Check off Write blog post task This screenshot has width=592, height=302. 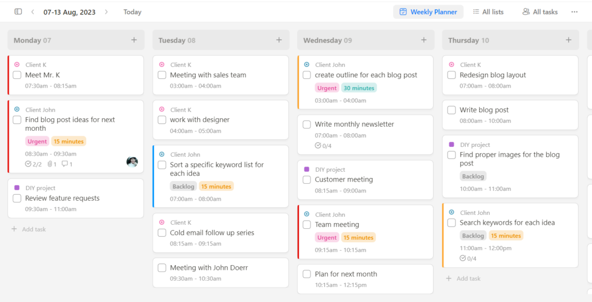click(452, 110)
